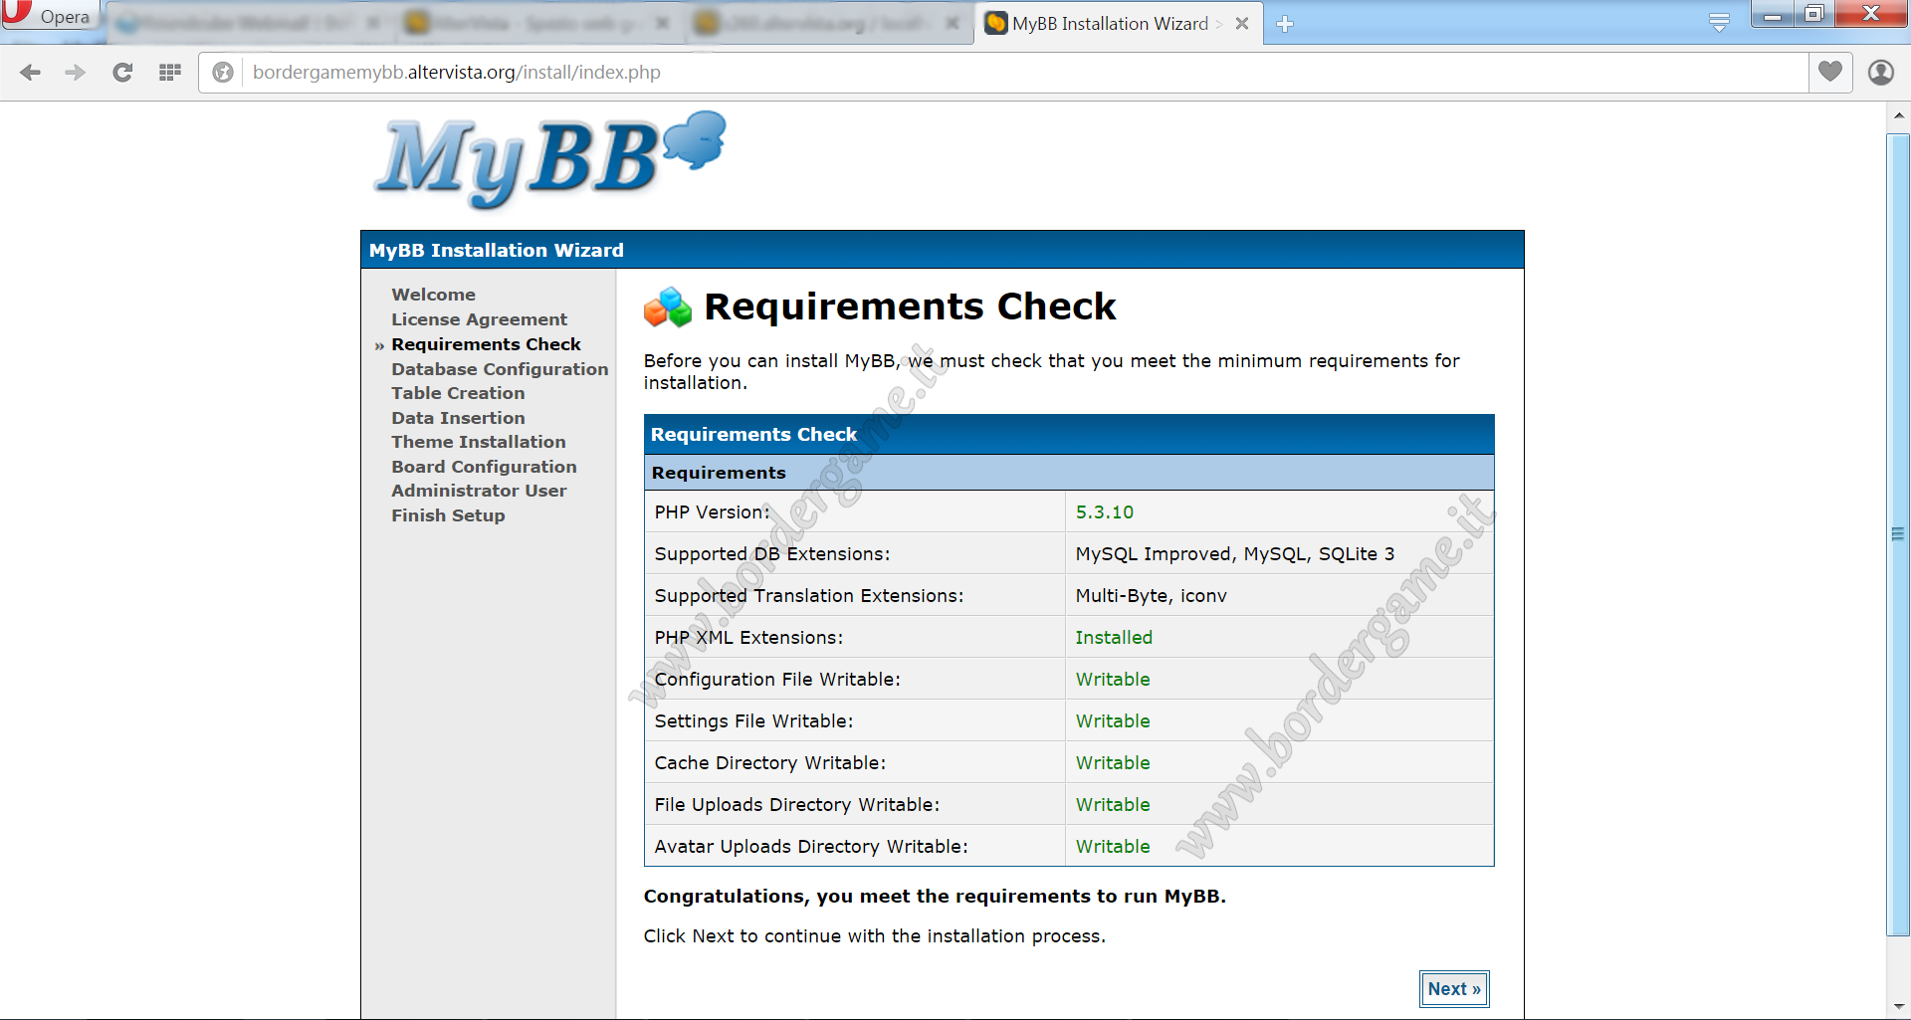The image size is (1911, 1020).
Task: Select Administrator User step in sidebar
Action: point(479,491)
